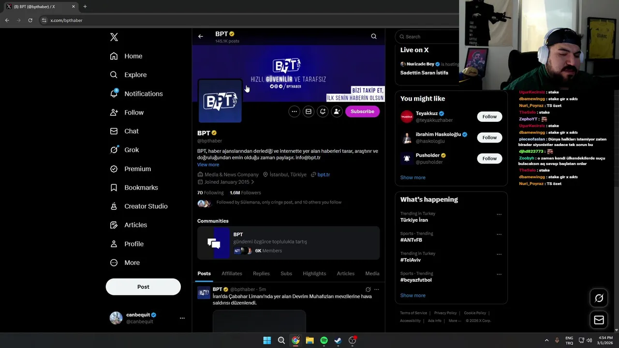Open Notifications in the sidebar
Screen dimensions: 619x348
[x=136, y=94]
